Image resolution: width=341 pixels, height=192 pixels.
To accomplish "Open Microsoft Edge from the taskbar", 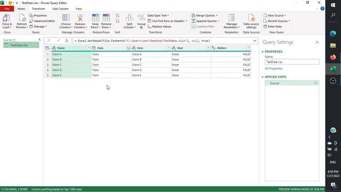I will 333,34.
